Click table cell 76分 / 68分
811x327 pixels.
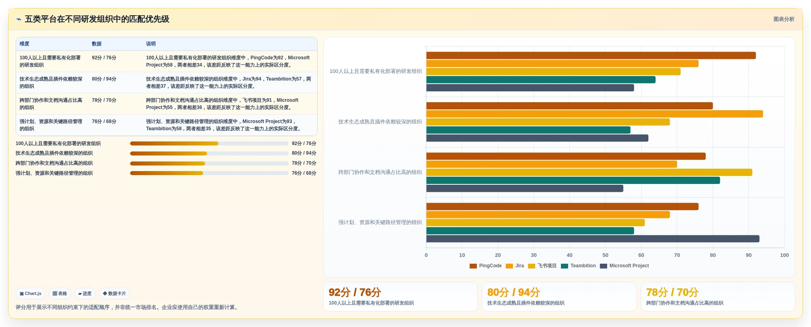[104, 121]
